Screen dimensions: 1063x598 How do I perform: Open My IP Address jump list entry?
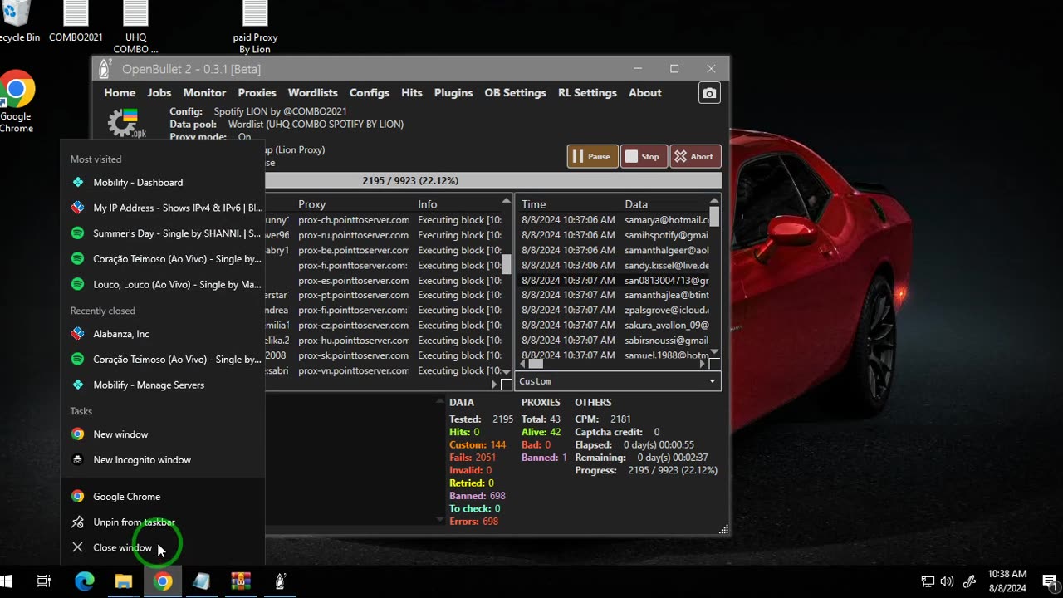pyautogui.click(x=163, y=208)
